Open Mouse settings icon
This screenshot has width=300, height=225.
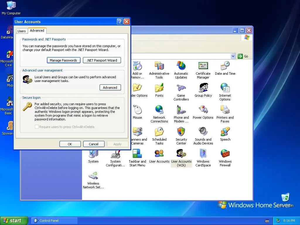coord(137,112)
